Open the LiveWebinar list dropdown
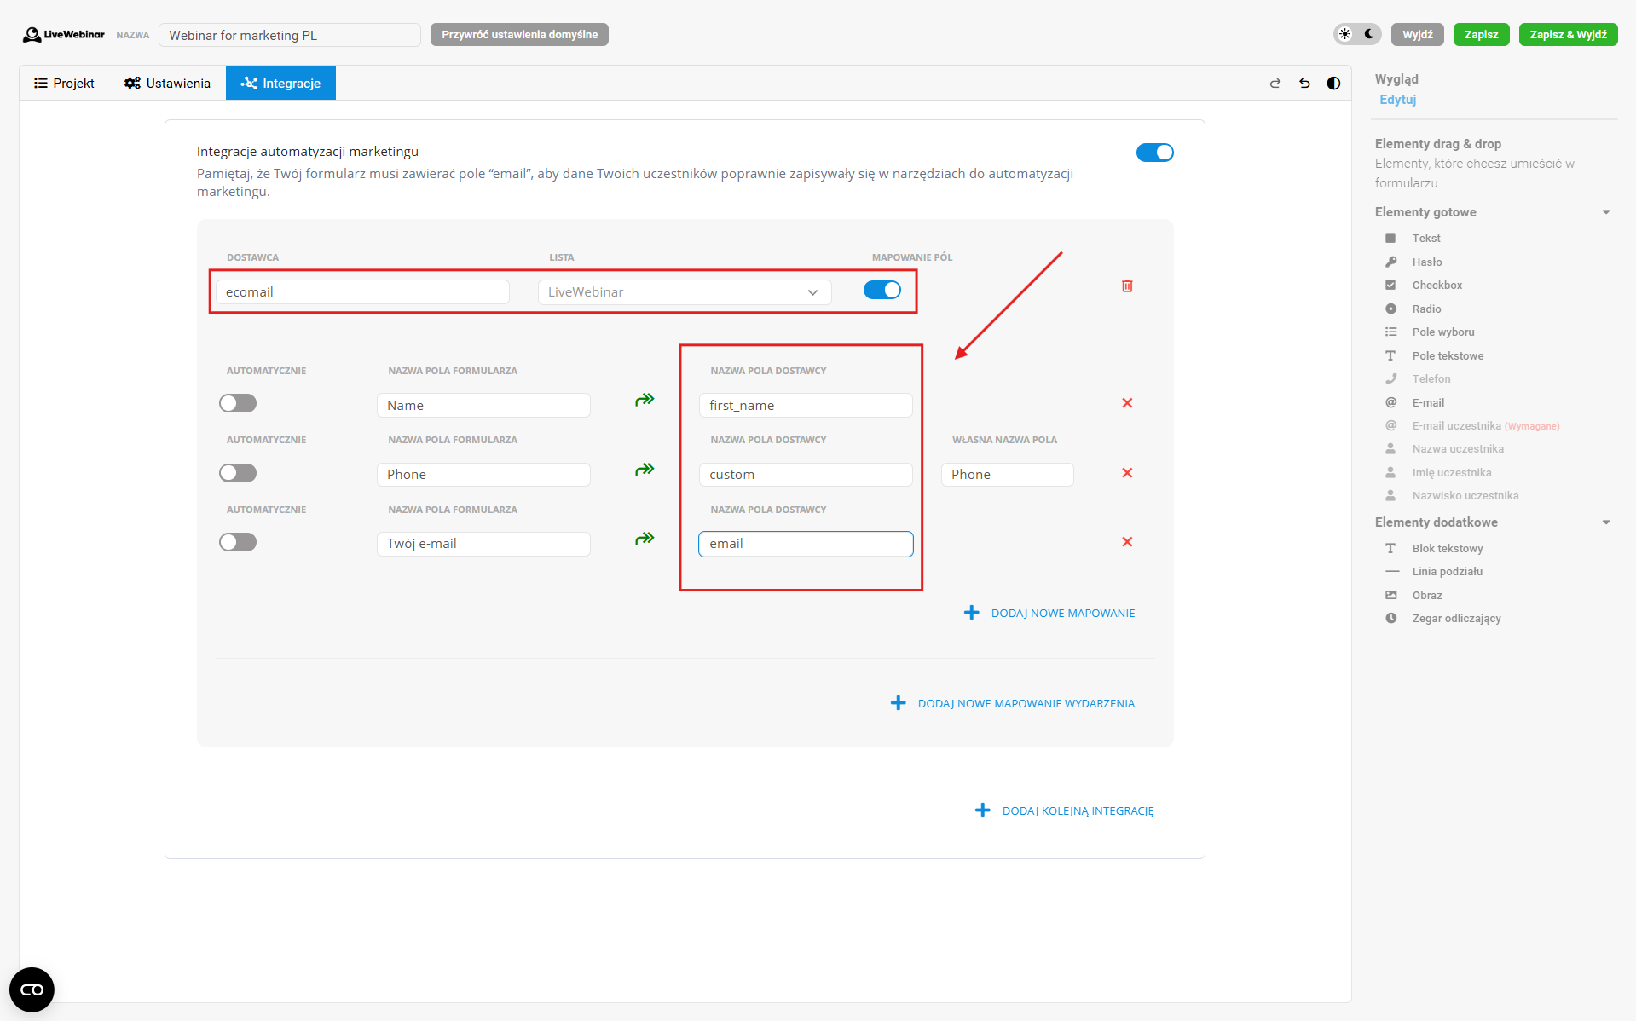 click(x=684, y=292)
